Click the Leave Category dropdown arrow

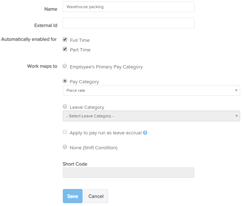tap(237, 116)
